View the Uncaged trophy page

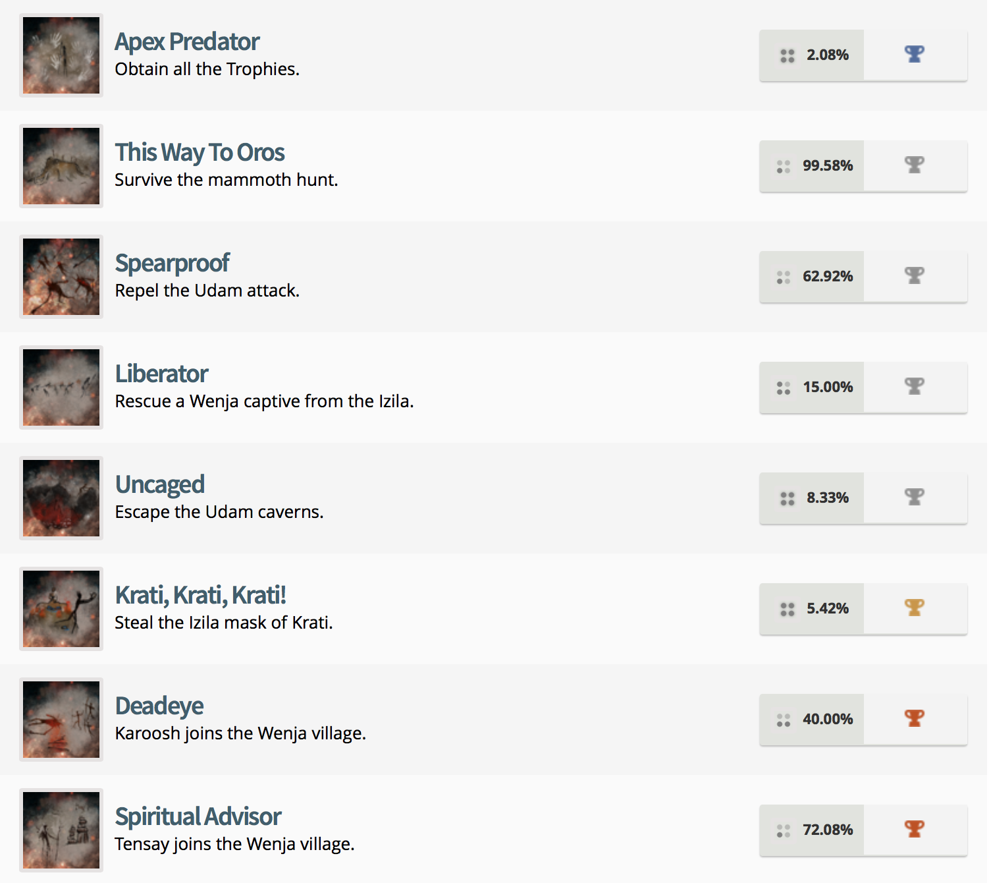159,484
